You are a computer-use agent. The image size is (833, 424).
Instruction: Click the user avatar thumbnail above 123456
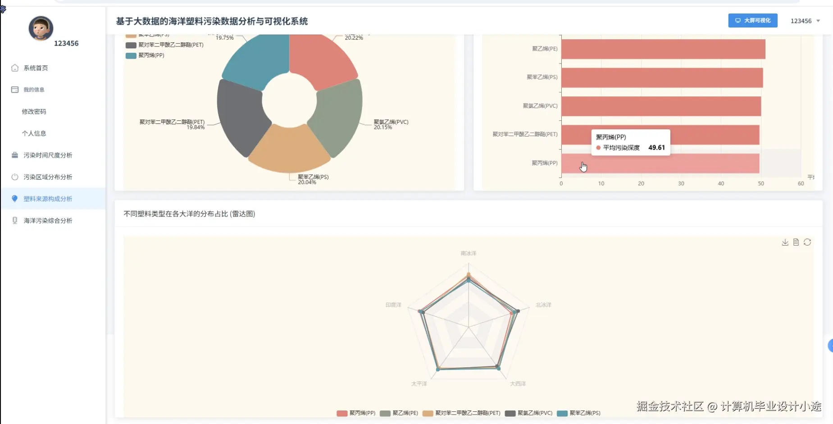(41, 28)
